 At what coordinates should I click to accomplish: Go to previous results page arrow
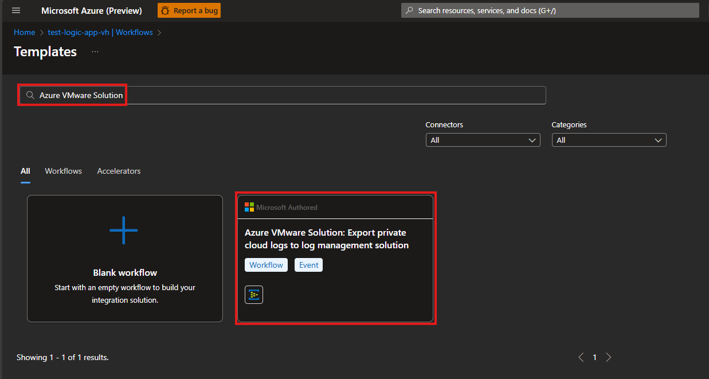581,357
